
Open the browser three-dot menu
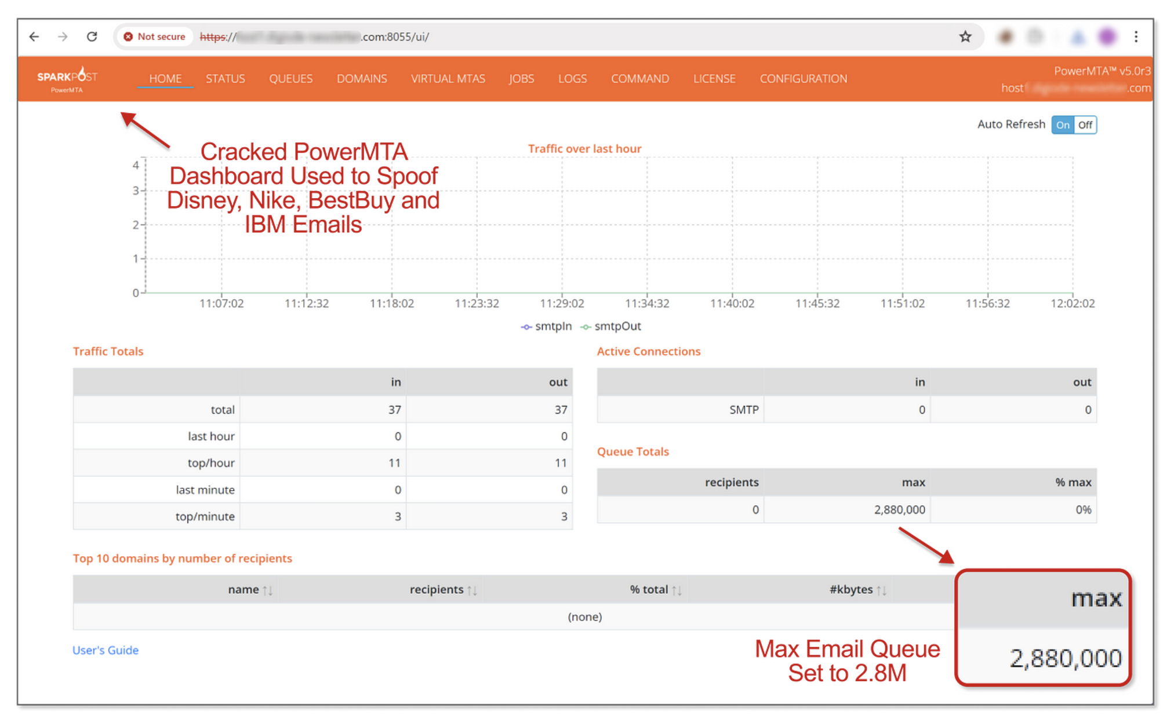[1136, 36]
